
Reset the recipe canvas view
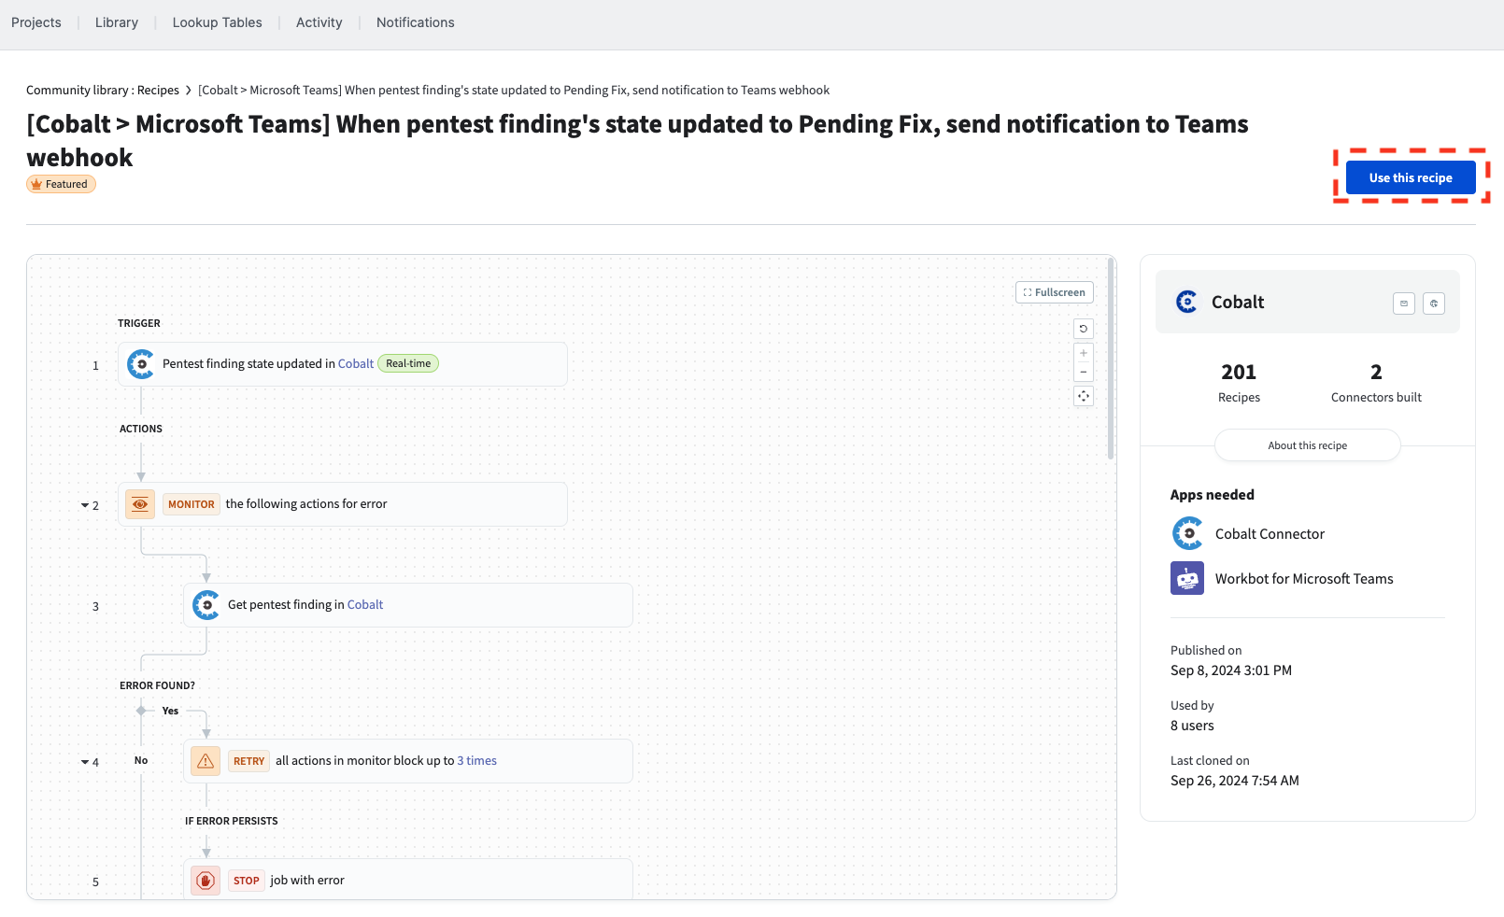(x=1084, y=329)
